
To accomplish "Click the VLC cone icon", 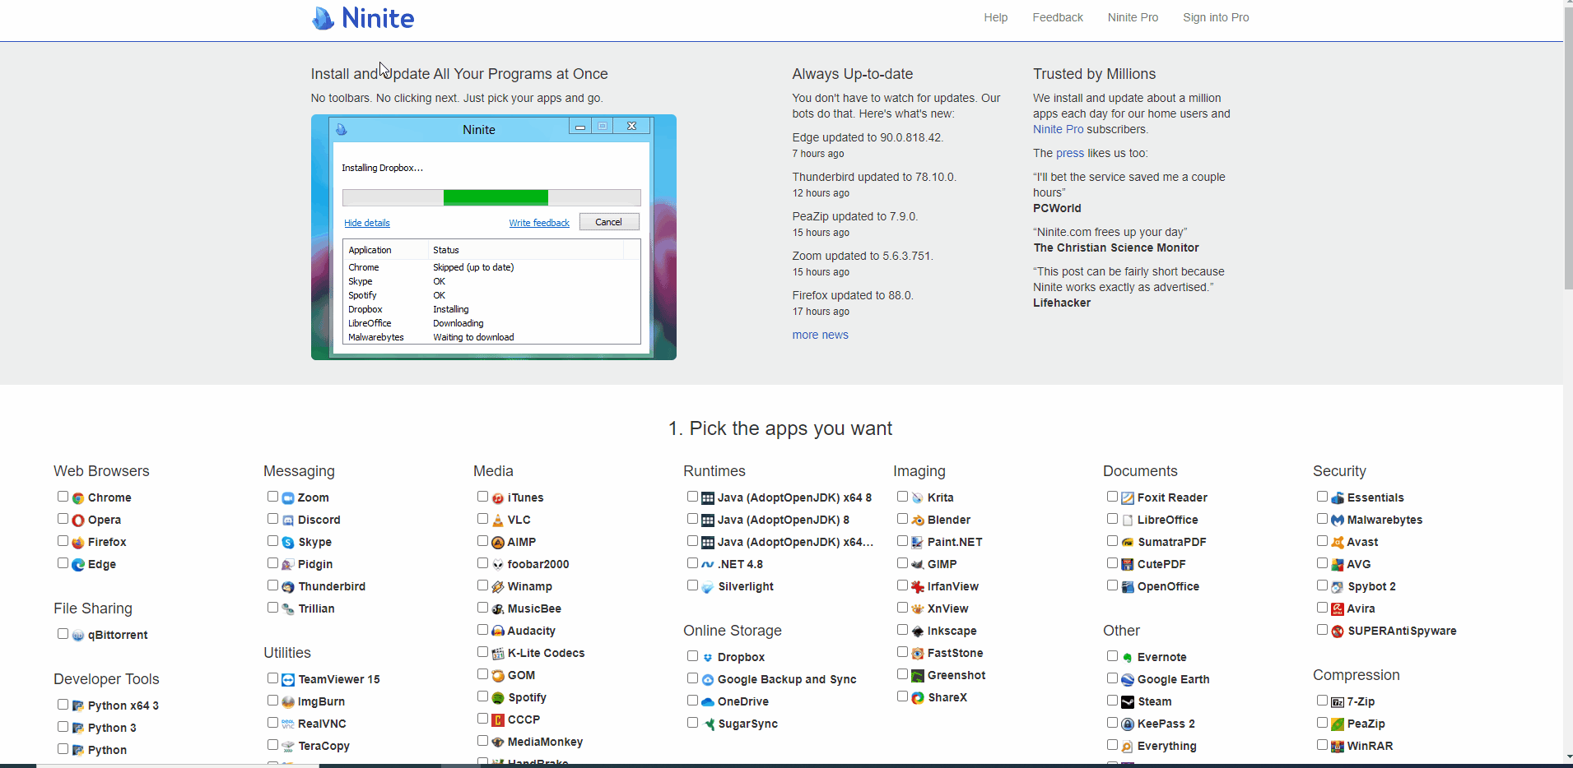I will coord(498,520).
